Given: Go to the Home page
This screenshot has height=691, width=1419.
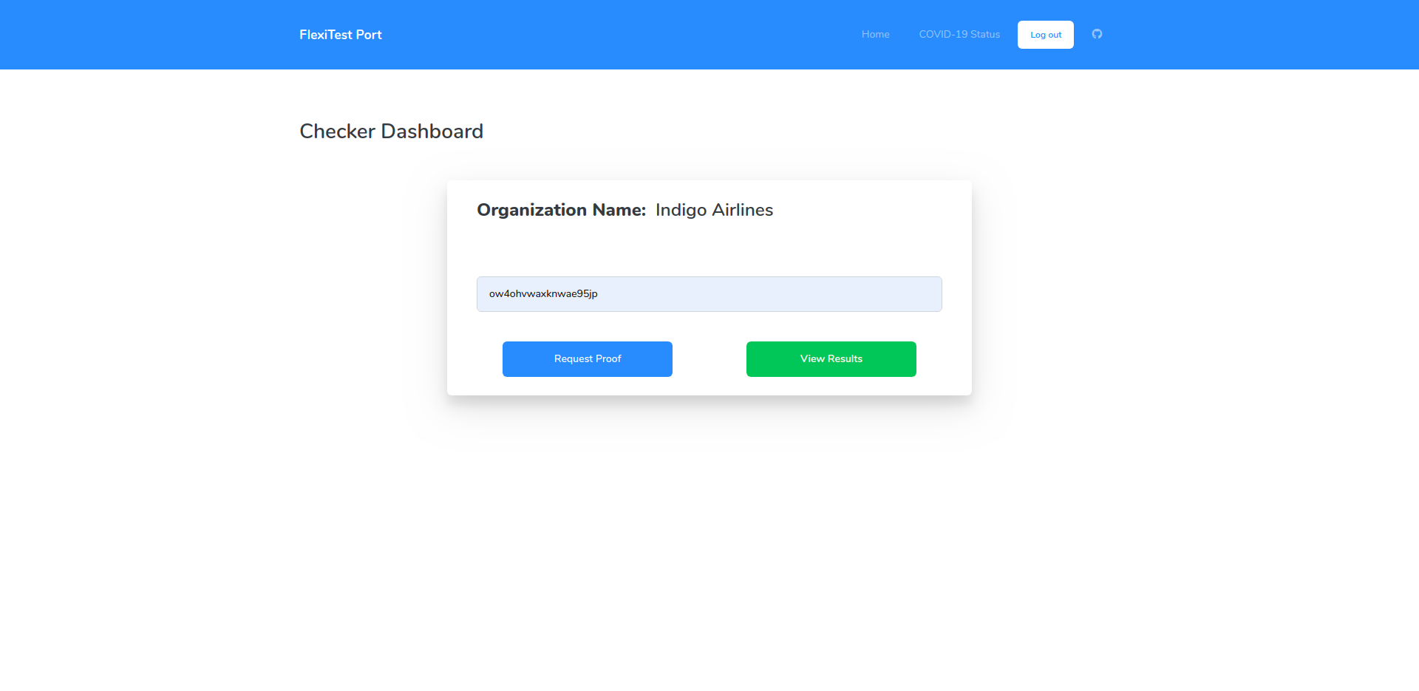Looking at the screenshot, I should [x=875, y=34].
